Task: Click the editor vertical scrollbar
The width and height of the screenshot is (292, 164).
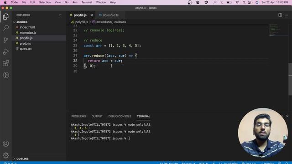Action: coord(290,79)
